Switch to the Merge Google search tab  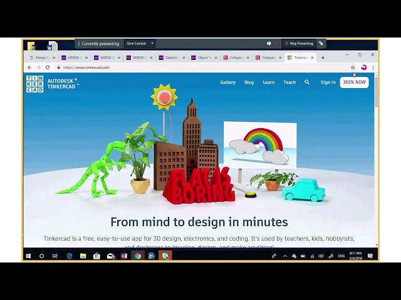tap(42, 57)
